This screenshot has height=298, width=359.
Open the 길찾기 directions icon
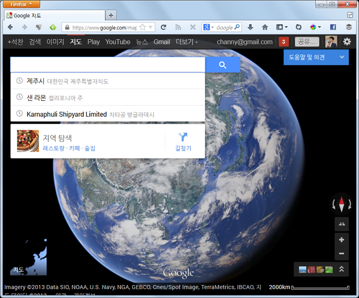(x=183, y=137)
